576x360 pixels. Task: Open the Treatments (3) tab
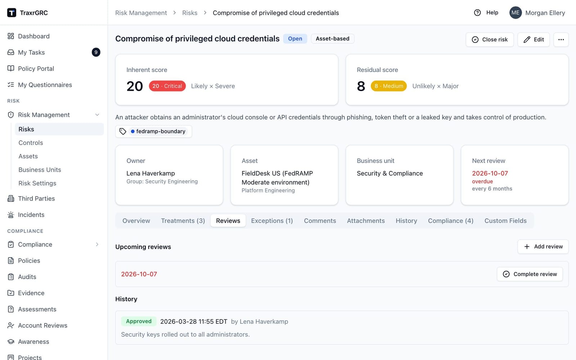[183, 221]
